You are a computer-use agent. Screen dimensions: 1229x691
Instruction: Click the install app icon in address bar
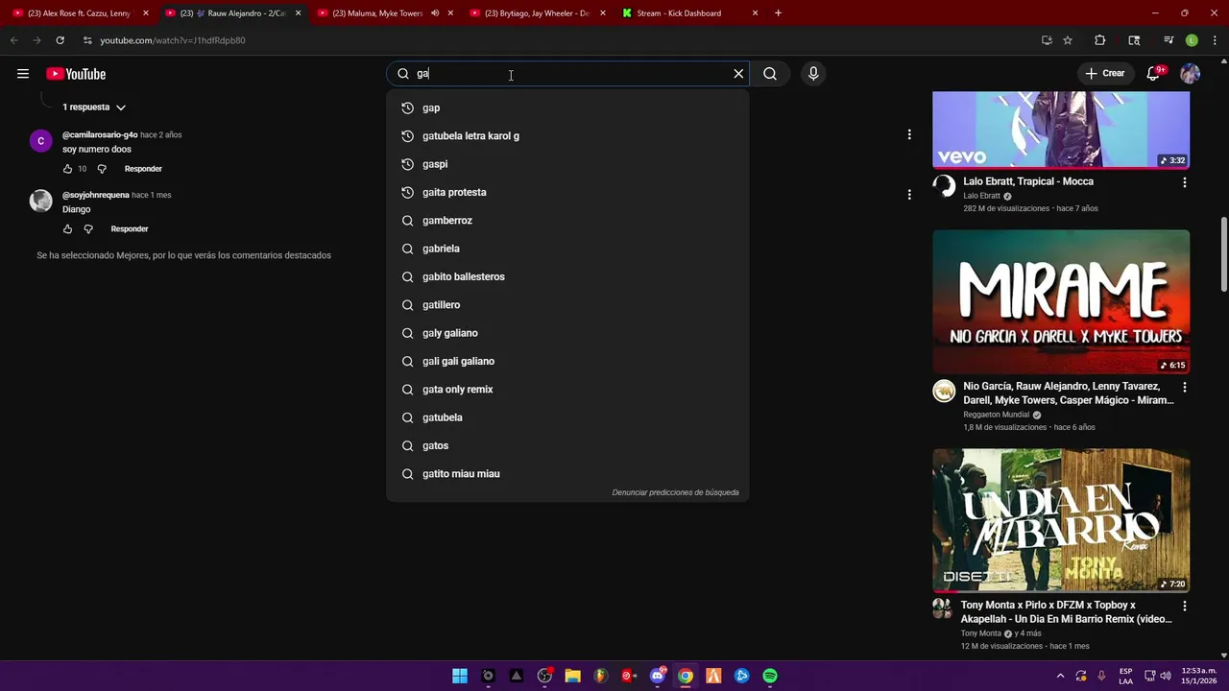(1047, 40)
